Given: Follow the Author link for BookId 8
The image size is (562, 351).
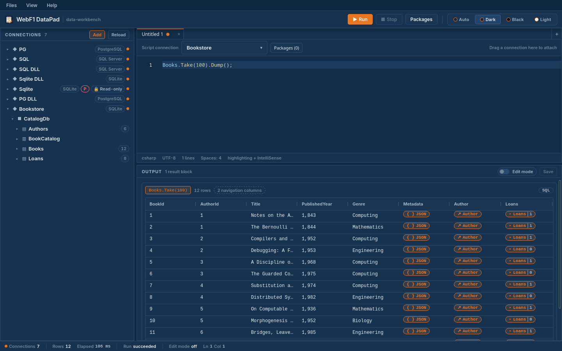Looking at the screenshot, I should click(468, 296).
